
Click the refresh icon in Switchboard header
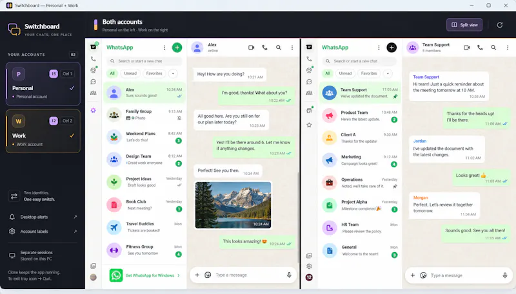click(499, 25)
